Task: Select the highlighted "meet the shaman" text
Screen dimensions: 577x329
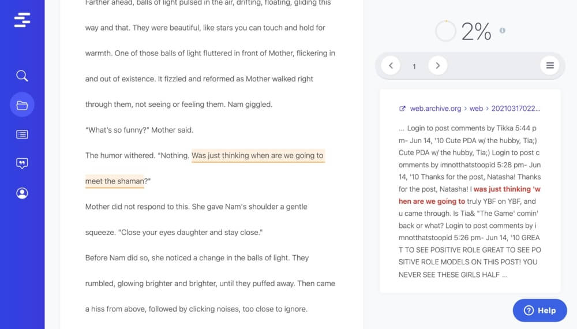Action: pyautogui.click(x=114, y=181)
